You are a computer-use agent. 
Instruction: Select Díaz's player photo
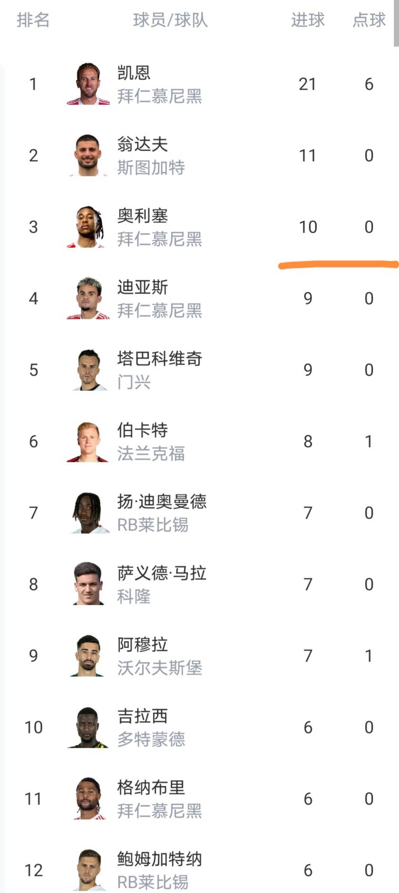click(88, 298)
